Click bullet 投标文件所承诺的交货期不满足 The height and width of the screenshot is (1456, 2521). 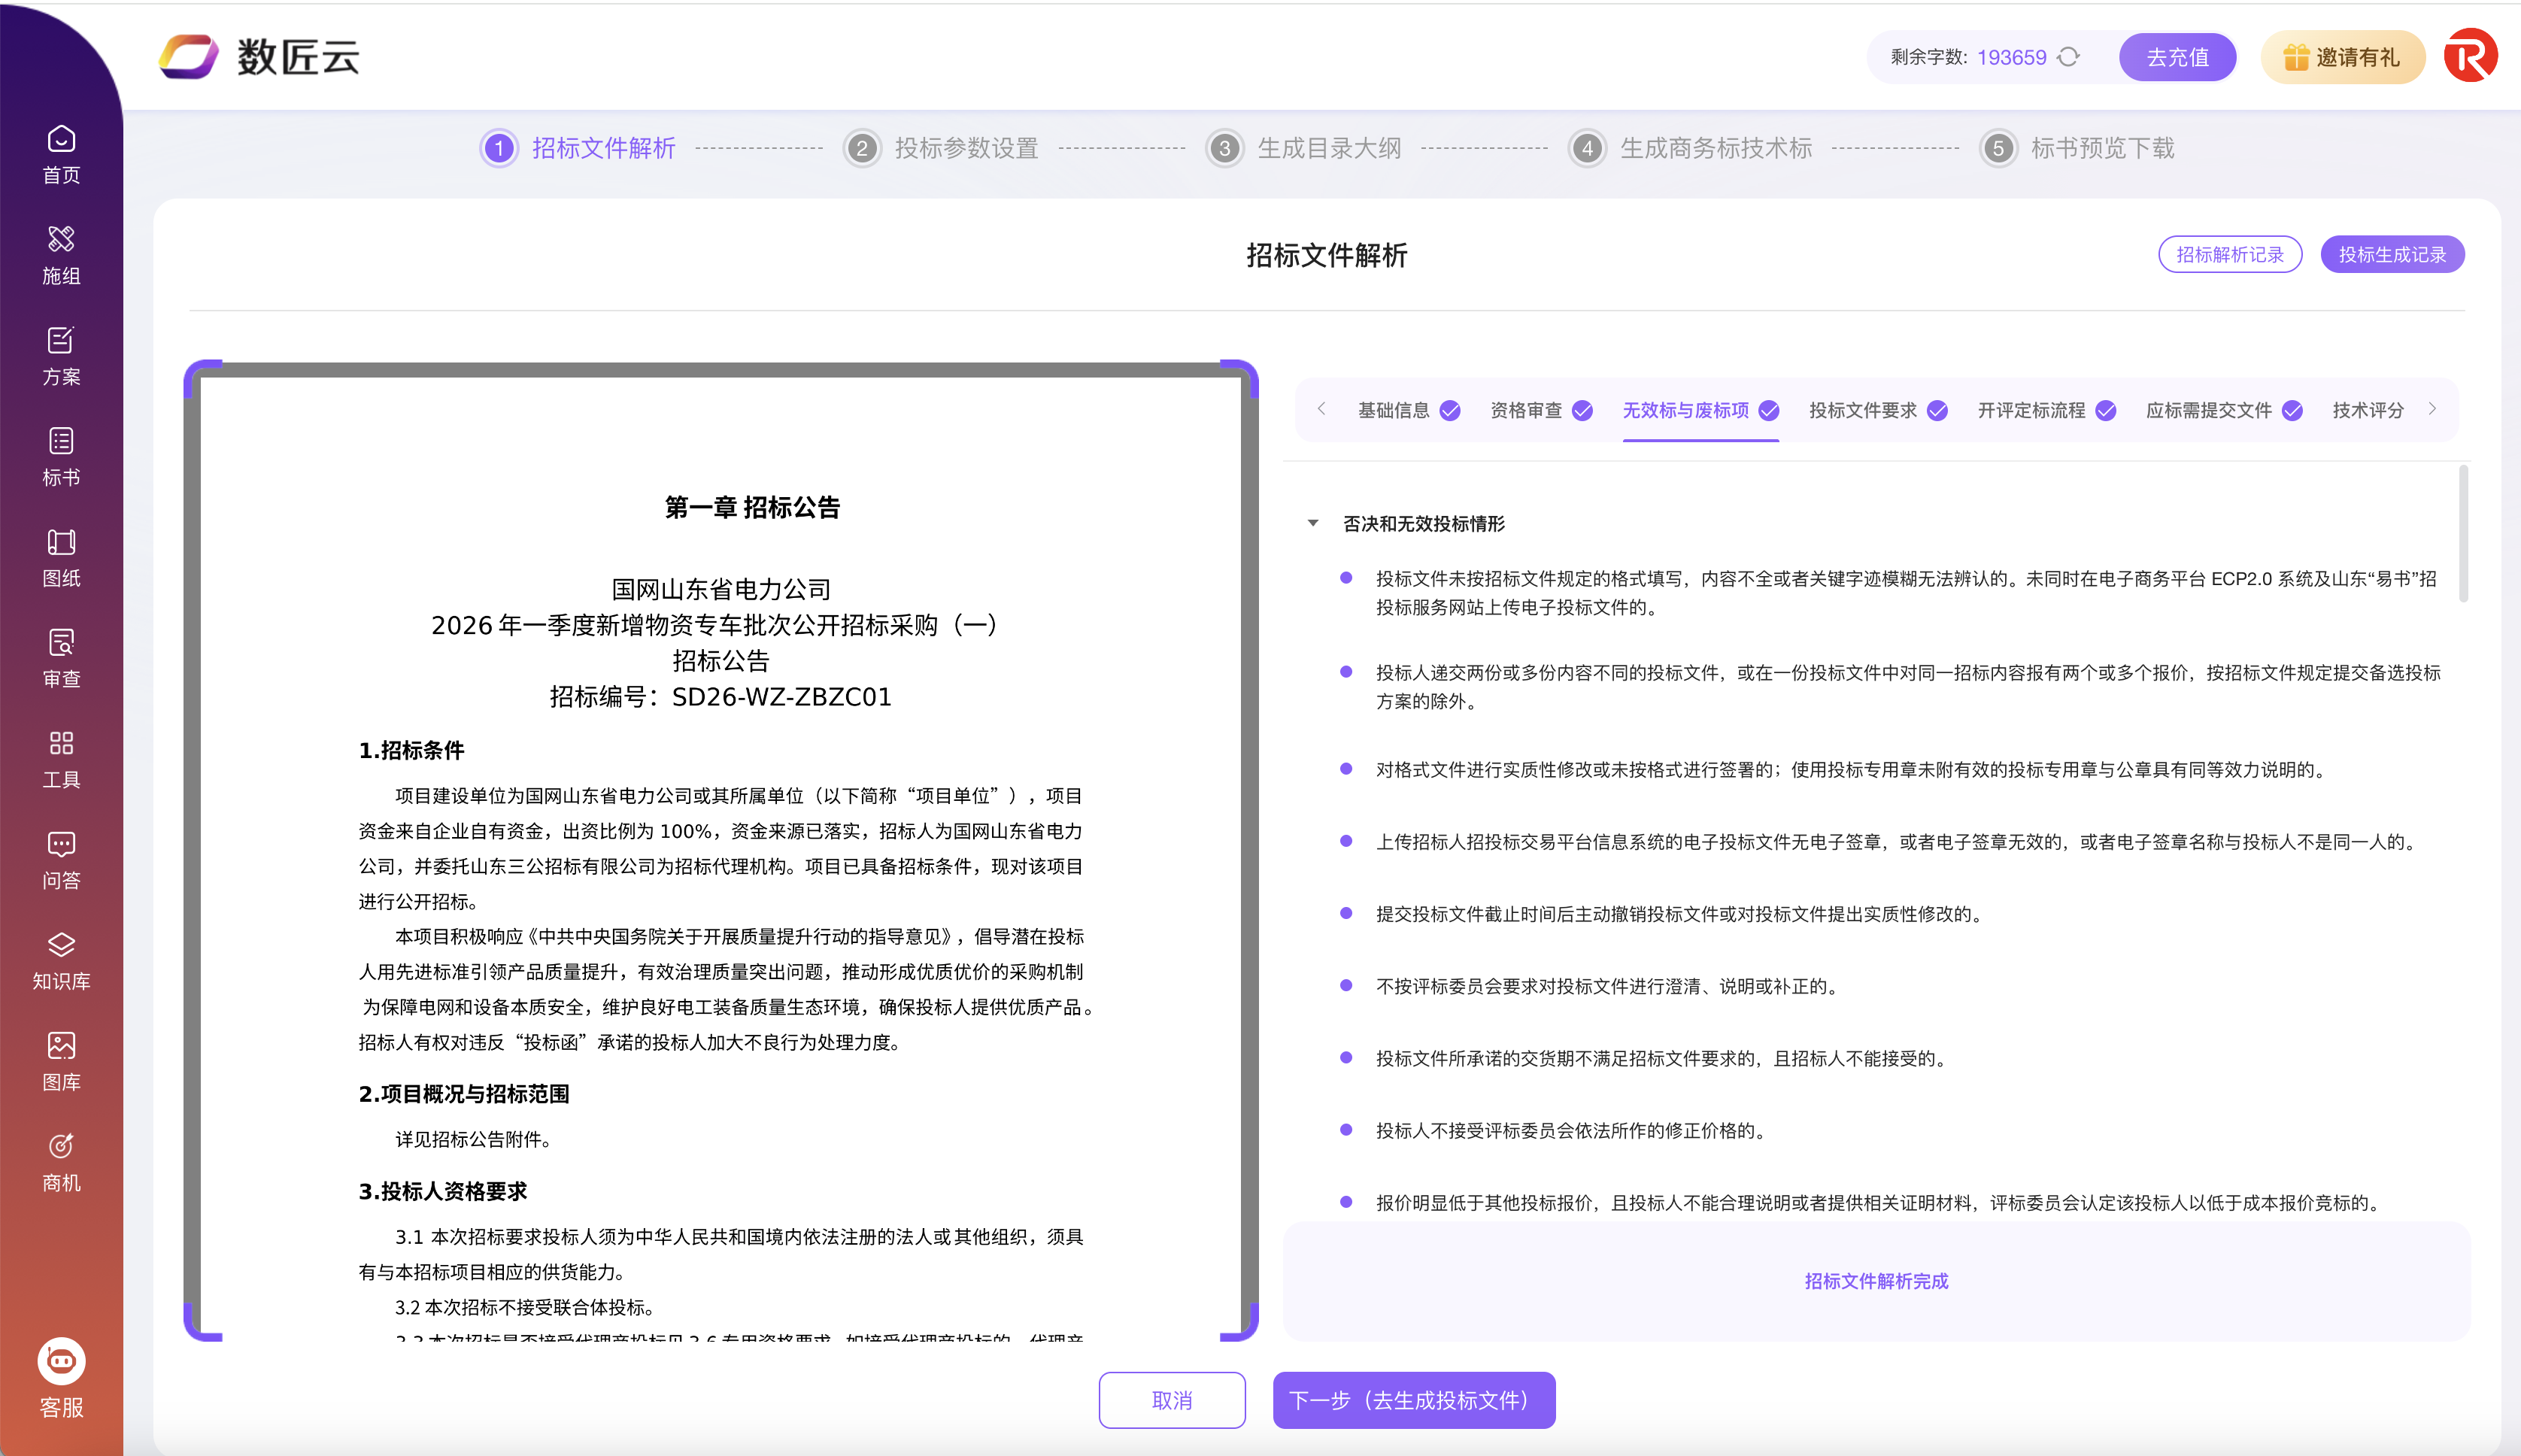1661,1059
